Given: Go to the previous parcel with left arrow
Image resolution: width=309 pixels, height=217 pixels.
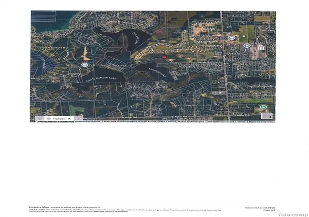Looking at the screenshot, I should coord(40,119).
